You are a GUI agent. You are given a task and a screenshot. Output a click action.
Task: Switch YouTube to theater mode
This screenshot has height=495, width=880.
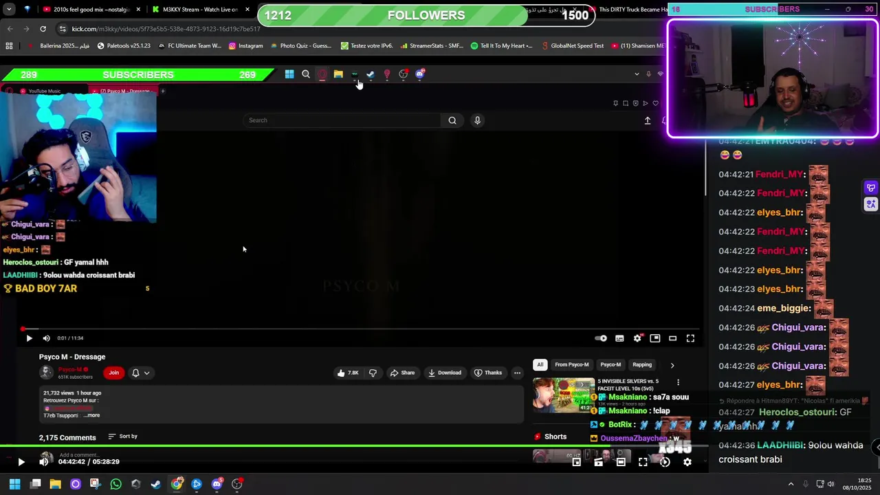tap(673, 338)
